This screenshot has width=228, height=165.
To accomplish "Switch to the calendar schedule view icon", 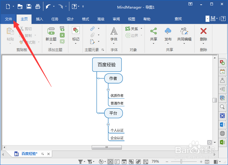I will pyautogui.click(x=124, y=162).
